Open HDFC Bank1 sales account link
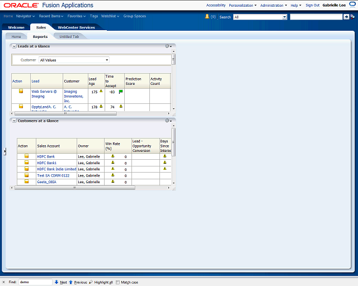The image size is (358, 286). (x=46, y=163)
